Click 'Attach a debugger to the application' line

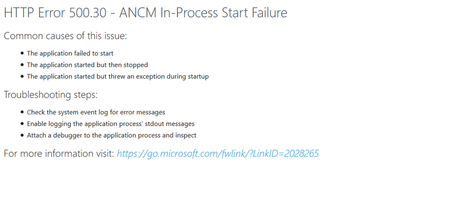(x=112, y=136)
